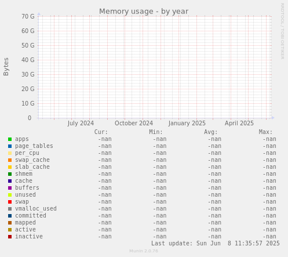Click the inactive dark red swatch

[x=10, y=237]
